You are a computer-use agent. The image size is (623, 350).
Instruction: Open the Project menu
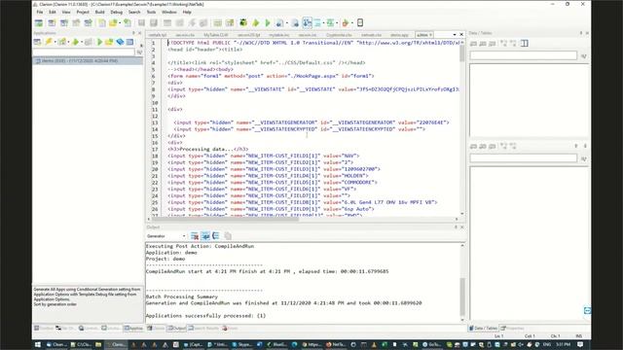click(x=83, y=13)
